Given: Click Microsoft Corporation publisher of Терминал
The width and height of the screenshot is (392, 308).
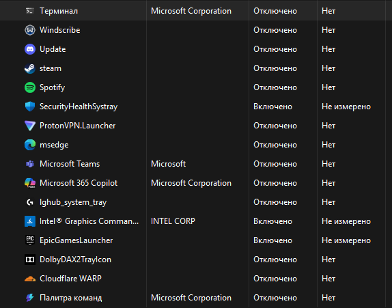Looking at the screenshot, I should click(191, 11).
